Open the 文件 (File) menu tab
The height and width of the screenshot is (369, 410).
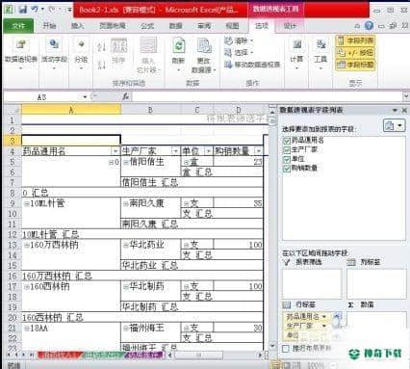(x=18, y=26)
